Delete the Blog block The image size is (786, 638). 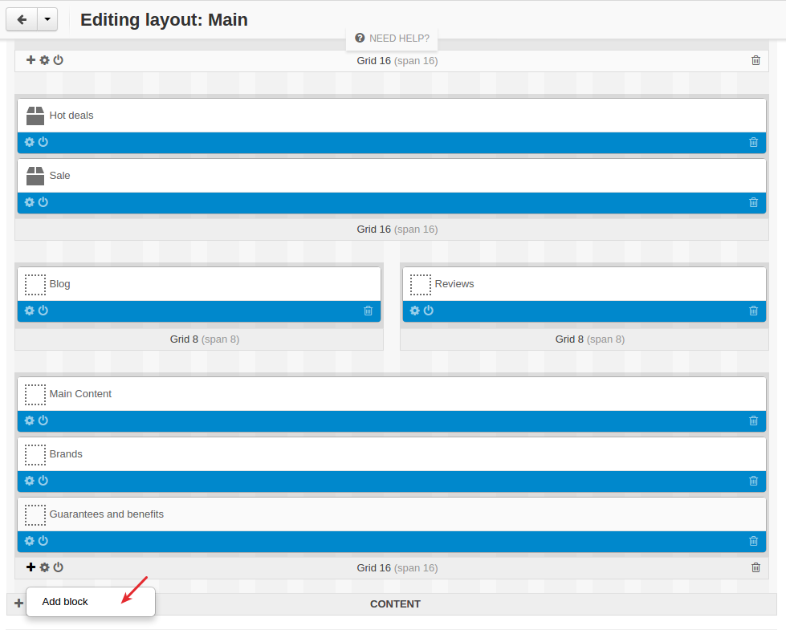point(368,311)
